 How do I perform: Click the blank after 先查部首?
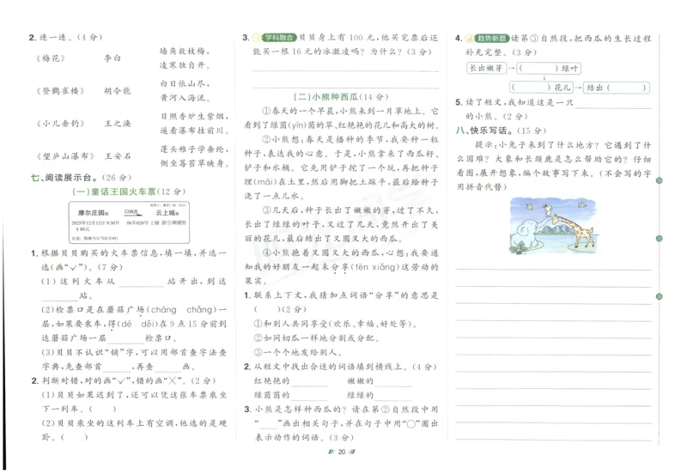point(116,368)
